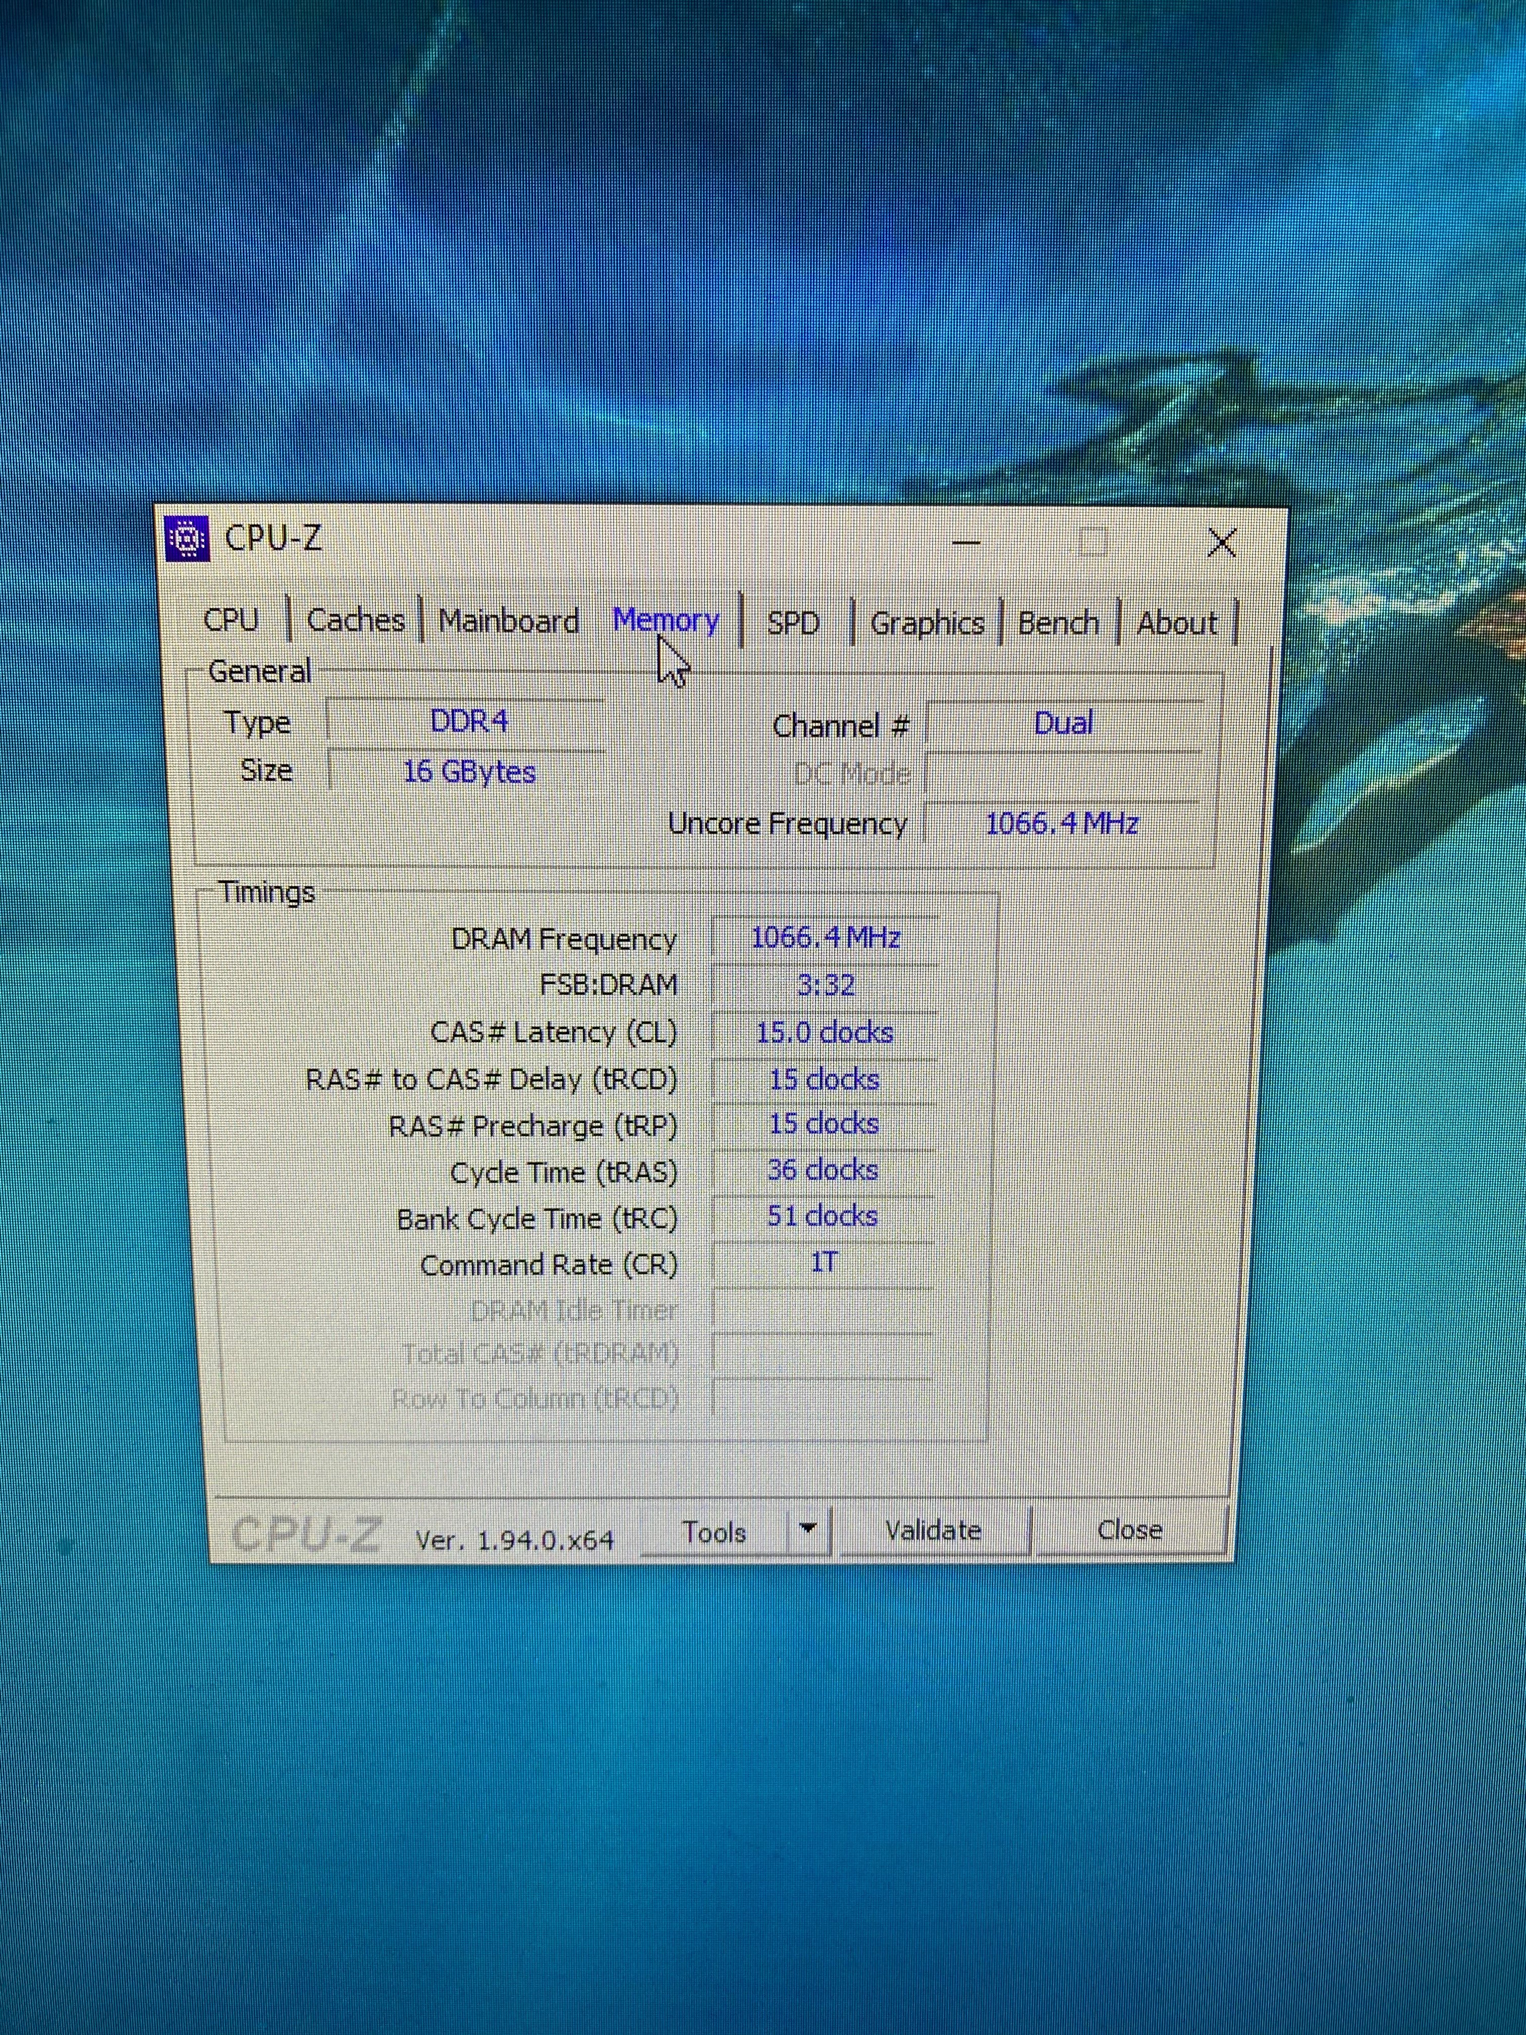Close CPU-Z with the X icon

click(x=1222, y=543)
